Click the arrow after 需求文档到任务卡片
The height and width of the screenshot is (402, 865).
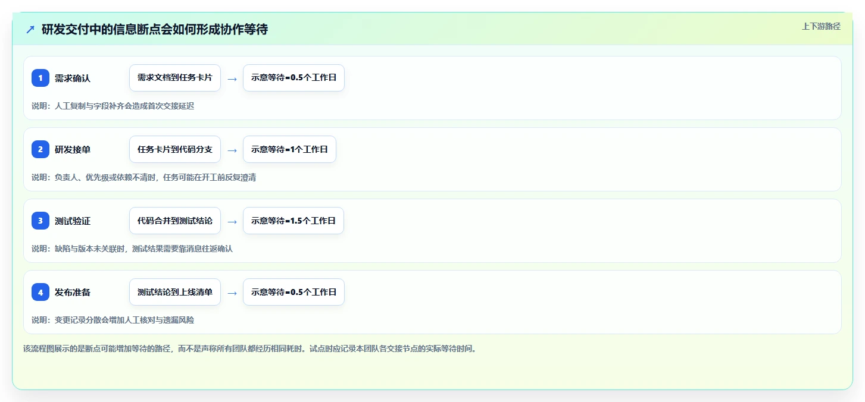click(x=232, y=78)
